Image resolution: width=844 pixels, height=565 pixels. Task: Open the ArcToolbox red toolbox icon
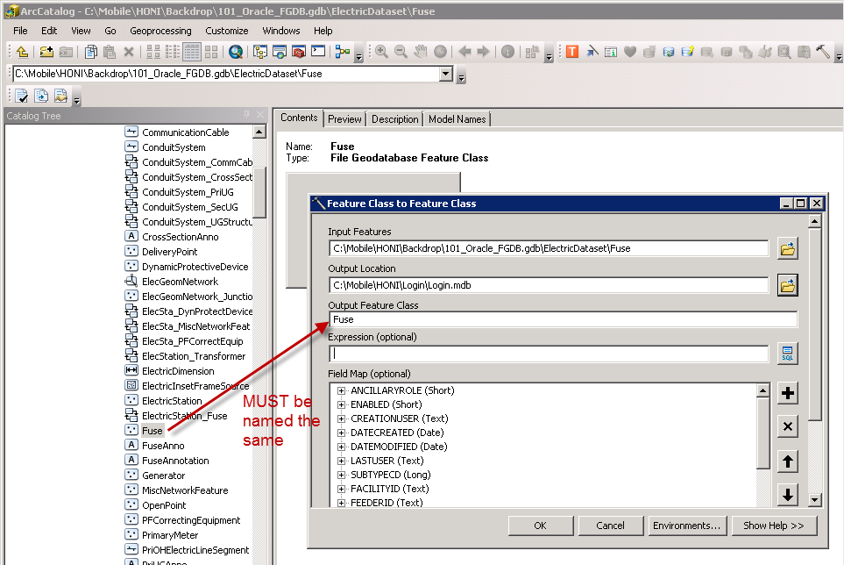[x=298, y=52]
